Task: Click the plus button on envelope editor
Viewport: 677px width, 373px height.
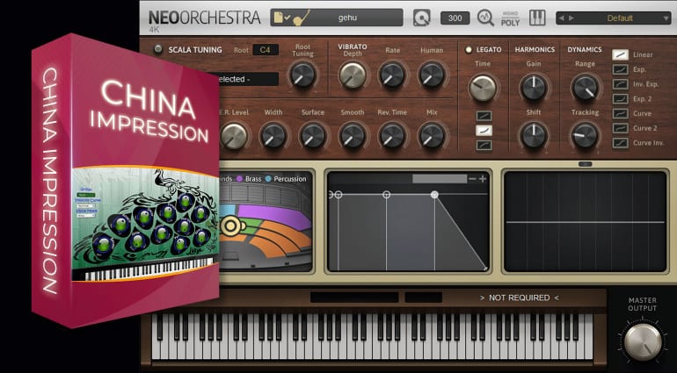Action: click(483, 179)
